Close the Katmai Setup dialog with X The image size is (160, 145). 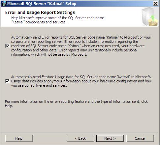(156, 4)
